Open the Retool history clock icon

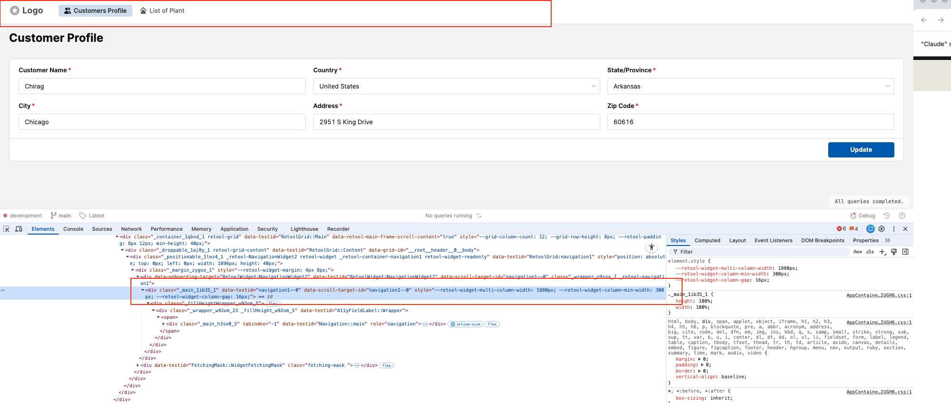click(x=887, y=216)
